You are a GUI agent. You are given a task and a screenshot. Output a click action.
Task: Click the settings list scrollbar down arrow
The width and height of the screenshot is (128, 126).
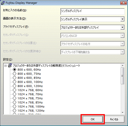coord(123,112)
